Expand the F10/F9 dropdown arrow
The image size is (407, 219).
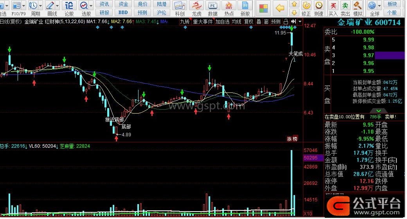(x=23, y=5)
